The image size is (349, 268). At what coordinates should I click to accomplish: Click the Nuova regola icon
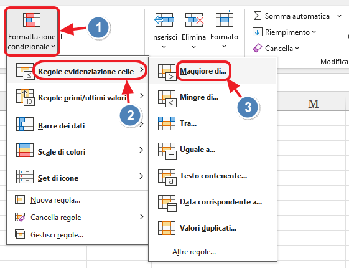coord(20,199)
